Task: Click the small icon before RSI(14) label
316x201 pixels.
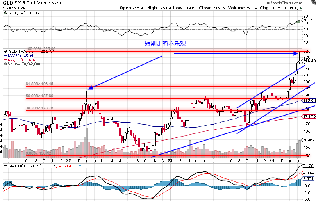Action: pyautogui.click(x=5, y=13)
